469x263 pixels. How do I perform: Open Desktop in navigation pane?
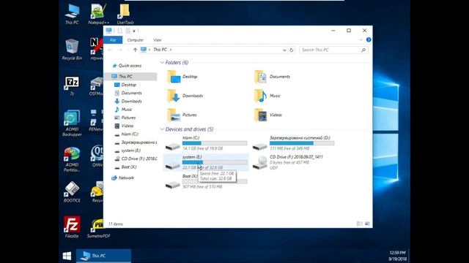click(x=129, y=85)
